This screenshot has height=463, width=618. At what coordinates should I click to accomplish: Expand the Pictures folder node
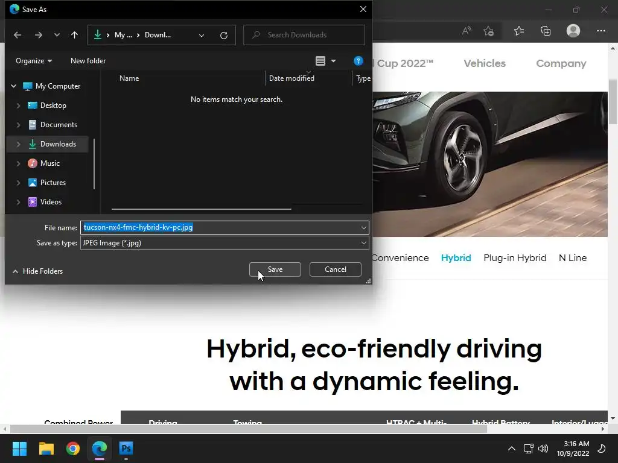coord(18,183)
